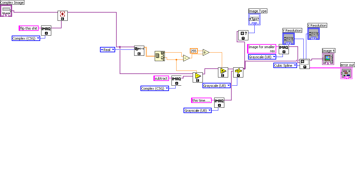Open the Real enum dropdown

coord(107,49)
